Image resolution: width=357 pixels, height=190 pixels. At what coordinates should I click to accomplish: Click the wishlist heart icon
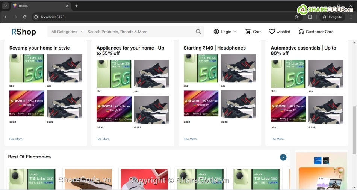pos(272,32)
